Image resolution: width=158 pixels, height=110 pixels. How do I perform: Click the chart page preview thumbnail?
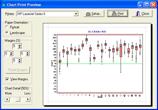[x=97, y=64]
